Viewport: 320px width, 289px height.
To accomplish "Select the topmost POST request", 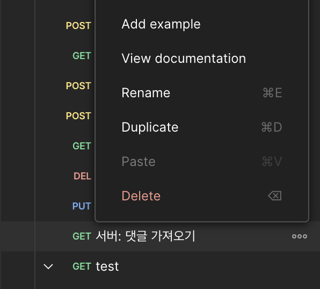I will tap(78, 26).
